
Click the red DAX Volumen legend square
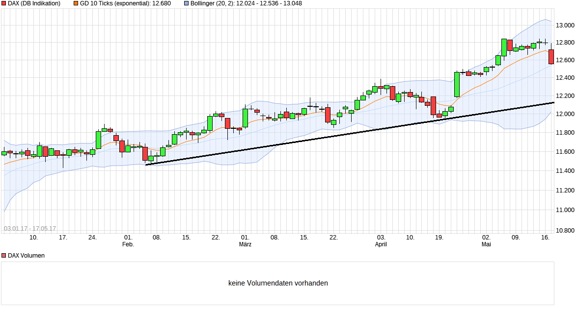coord(3,255)
